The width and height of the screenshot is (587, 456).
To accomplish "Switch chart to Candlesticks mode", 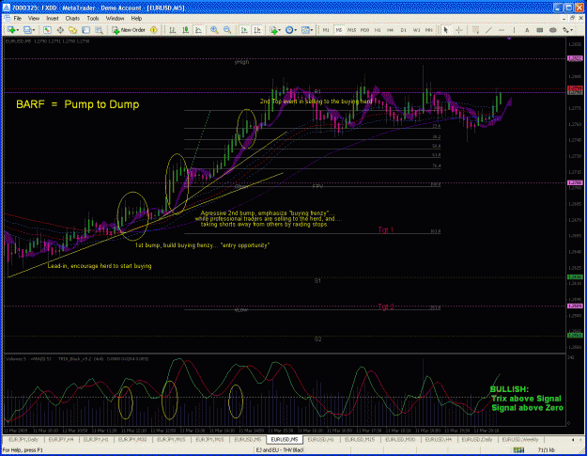I will (185, 30).
